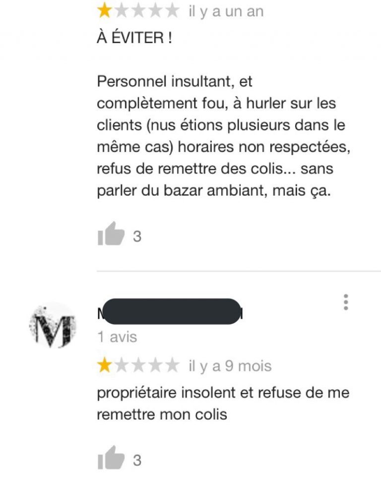Click the fifth grey star of the top review
This screenshot has height=491, width=381.
click(172, 11)
